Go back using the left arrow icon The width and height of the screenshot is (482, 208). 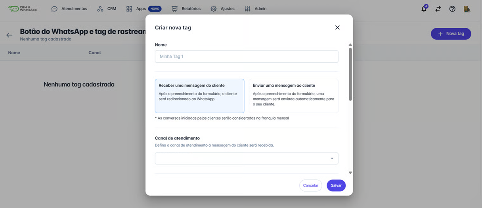tap(10, 35)
